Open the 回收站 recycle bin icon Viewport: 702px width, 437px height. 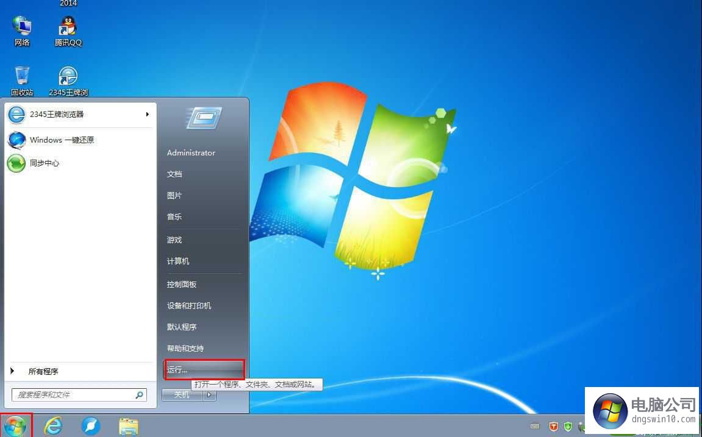tap(22, 81)
